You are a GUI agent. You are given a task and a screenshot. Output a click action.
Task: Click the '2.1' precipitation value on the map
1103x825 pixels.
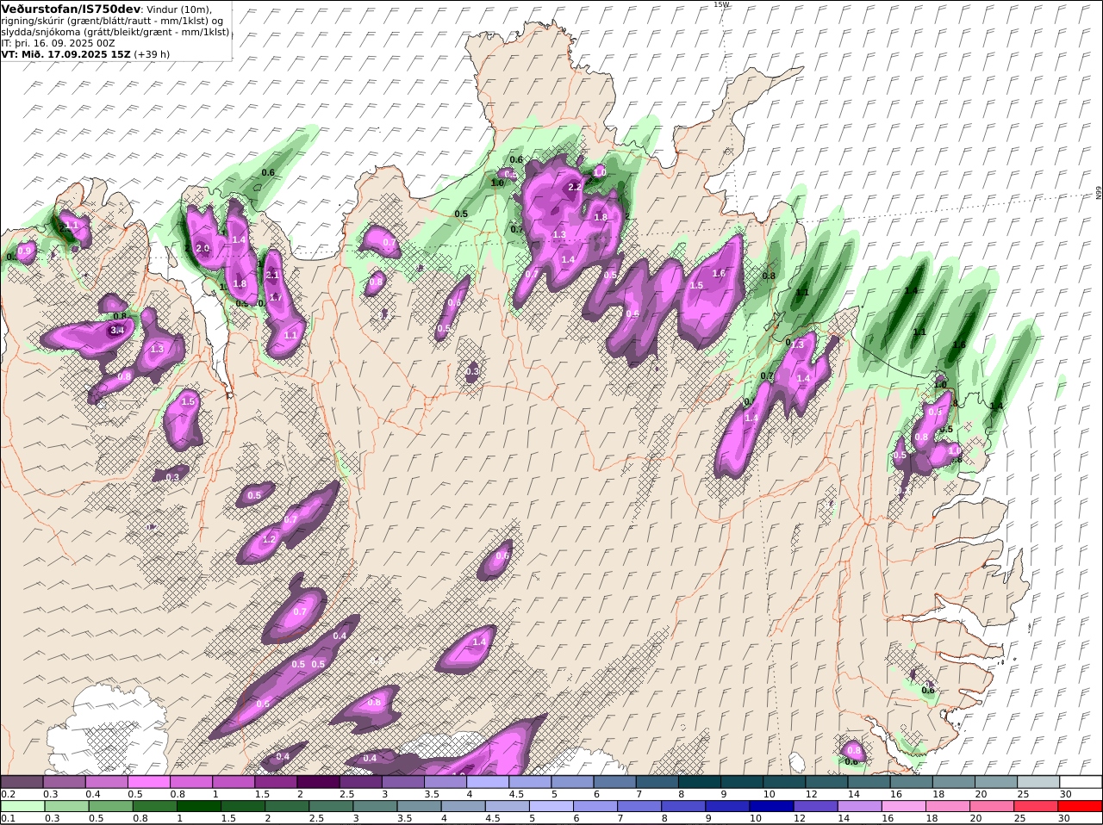click(x=273, y=275)
